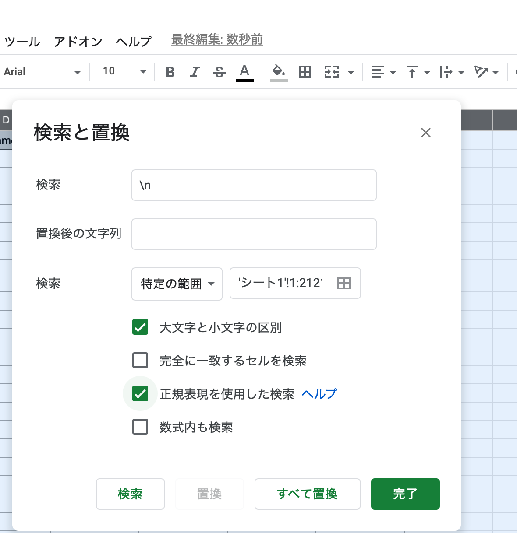Toggle bold formatting in toolbar
Screen dimensions: 517x533
pyautogui.click(x=170, y=72)
